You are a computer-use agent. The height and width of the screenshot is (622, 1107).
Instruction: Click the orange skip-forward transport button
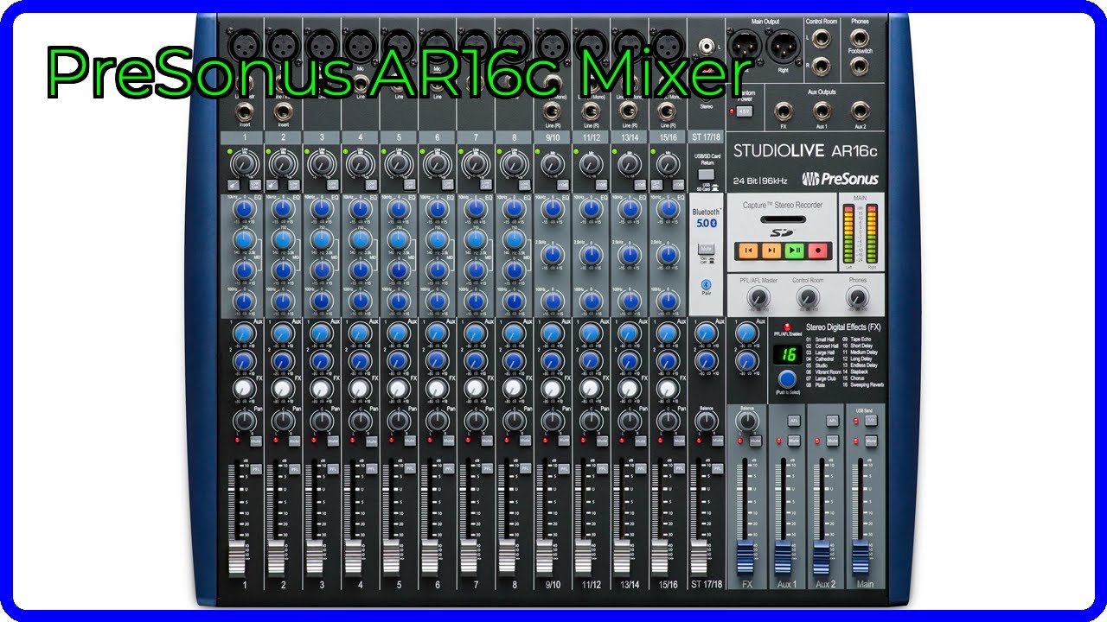(771, 251)
